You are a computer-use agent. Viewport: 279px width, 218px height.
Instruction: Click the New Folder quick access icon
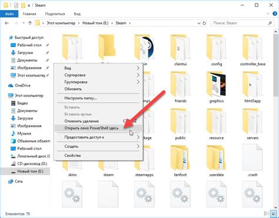pyautogui.click(x=23, y=5)
